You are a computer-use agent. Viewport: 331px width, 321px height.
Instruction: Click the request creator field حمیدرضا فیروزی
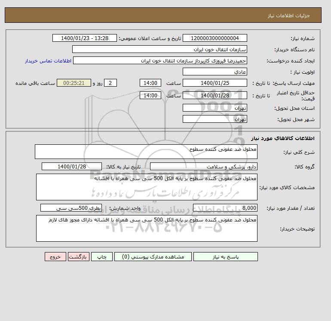[160, 60]
